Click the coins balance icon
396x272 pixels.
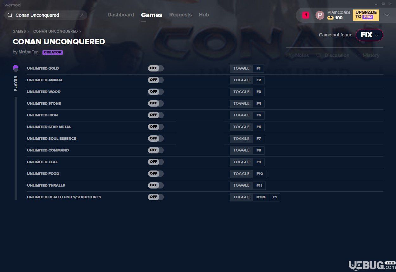pos(330,18)
